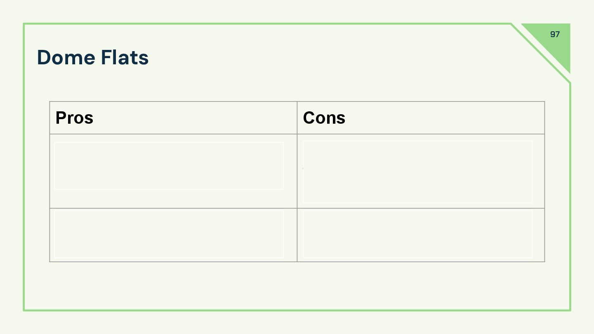Screen dimensions: 594x334
Task: Click the horizontal line under the Pros header
Action: (173, 134)
